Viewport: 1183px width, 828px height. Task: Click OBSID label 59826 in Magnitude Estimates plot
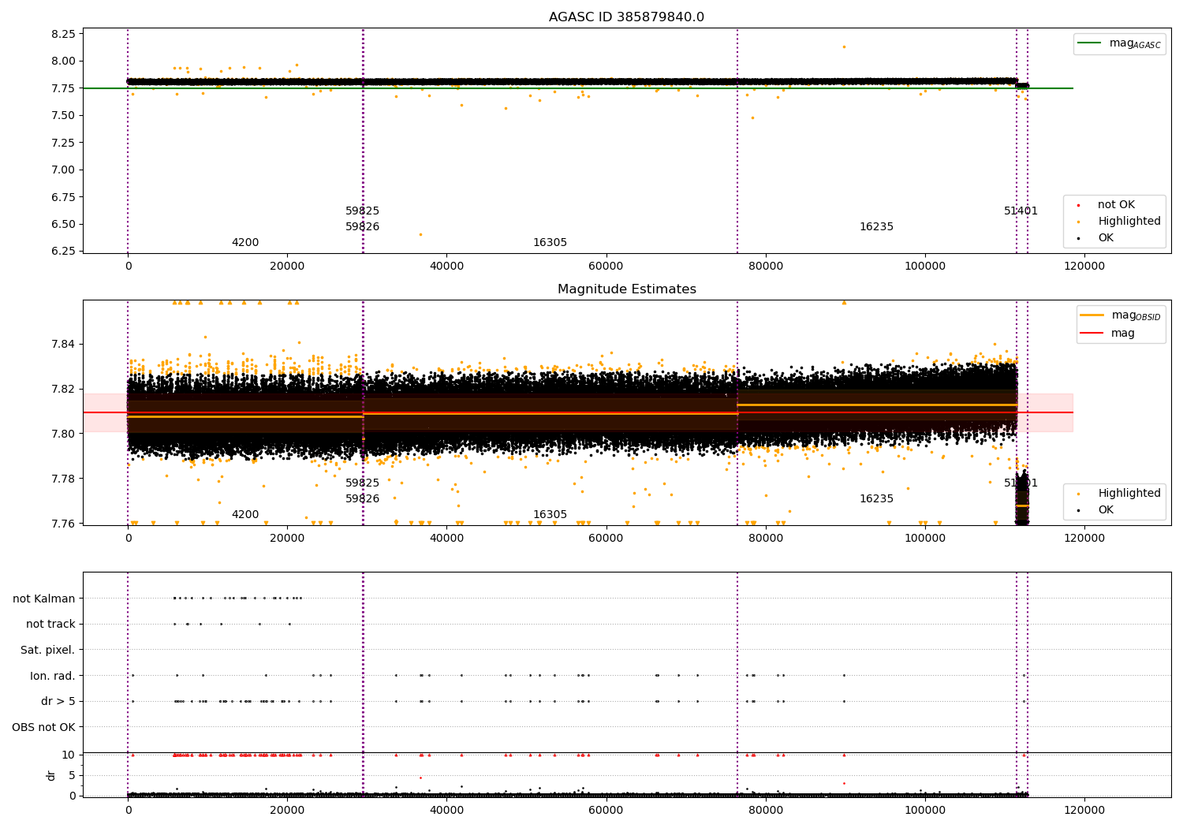[x=363, y=499]
